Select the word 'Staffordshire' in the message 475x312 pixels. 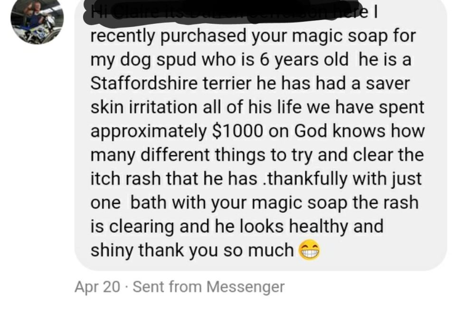[144, 83]
